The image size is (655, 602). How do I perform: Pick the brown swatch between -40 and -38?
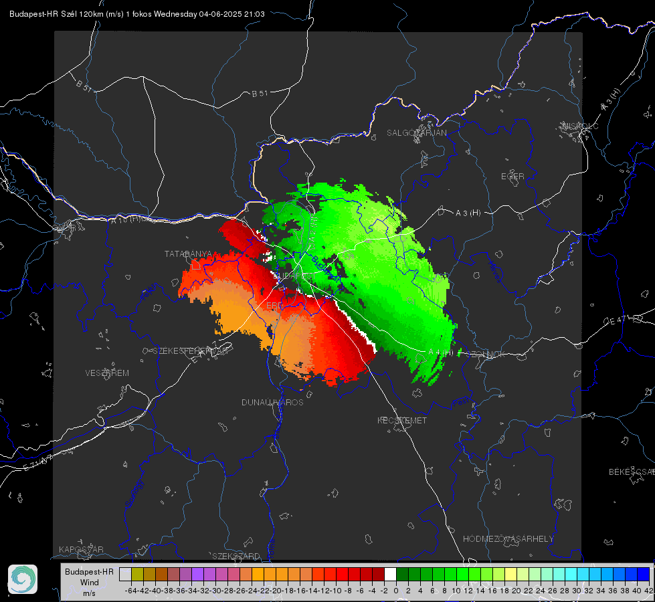161,574
